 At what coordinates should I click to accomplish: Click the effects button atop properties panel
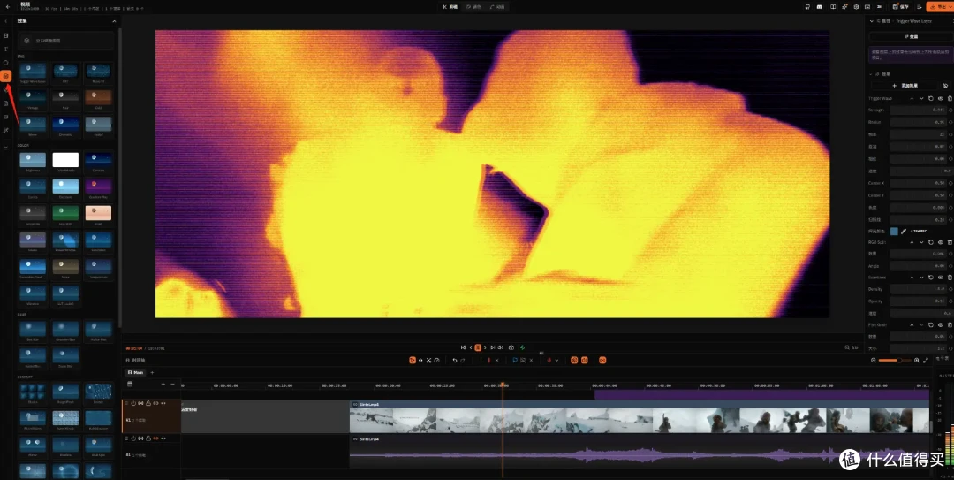[x=910, y=36]
